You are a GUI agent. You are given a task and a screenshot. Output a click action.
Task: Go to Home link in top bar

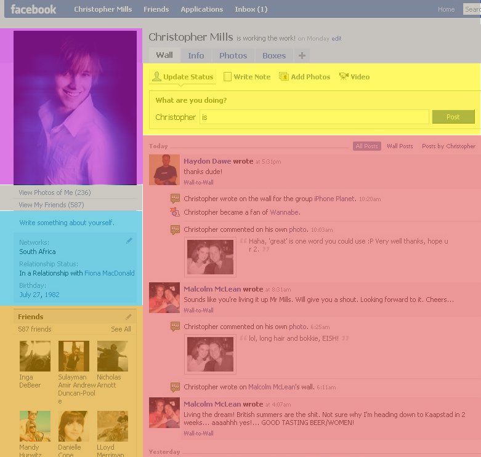pyautogui.click(x=446, y=9)
